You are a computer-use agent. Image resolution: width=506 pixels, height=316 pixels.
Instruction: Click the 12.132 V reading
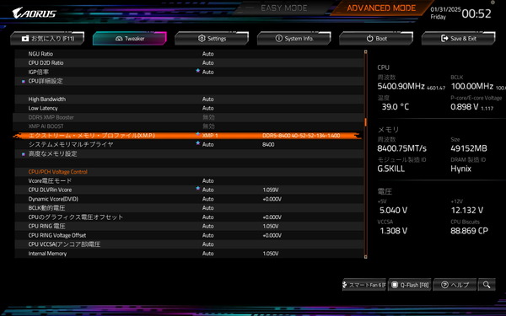pos(467,210)
